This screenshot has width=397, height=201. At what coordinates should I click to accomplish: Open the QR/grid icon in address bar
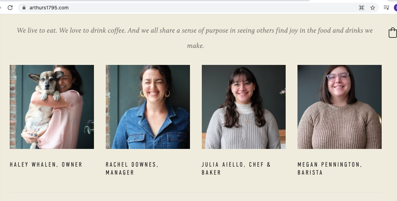pos(362,8)
